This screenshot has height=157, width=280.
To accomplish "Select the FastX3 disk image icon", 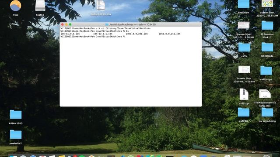I will 40,6.
